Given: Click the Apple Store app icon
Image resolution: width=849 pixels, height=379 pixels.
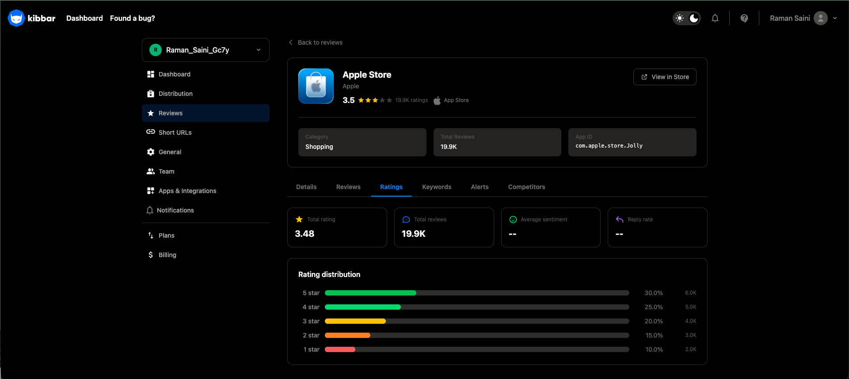Looking at the screenshot, I should click(x=316, y=86).
